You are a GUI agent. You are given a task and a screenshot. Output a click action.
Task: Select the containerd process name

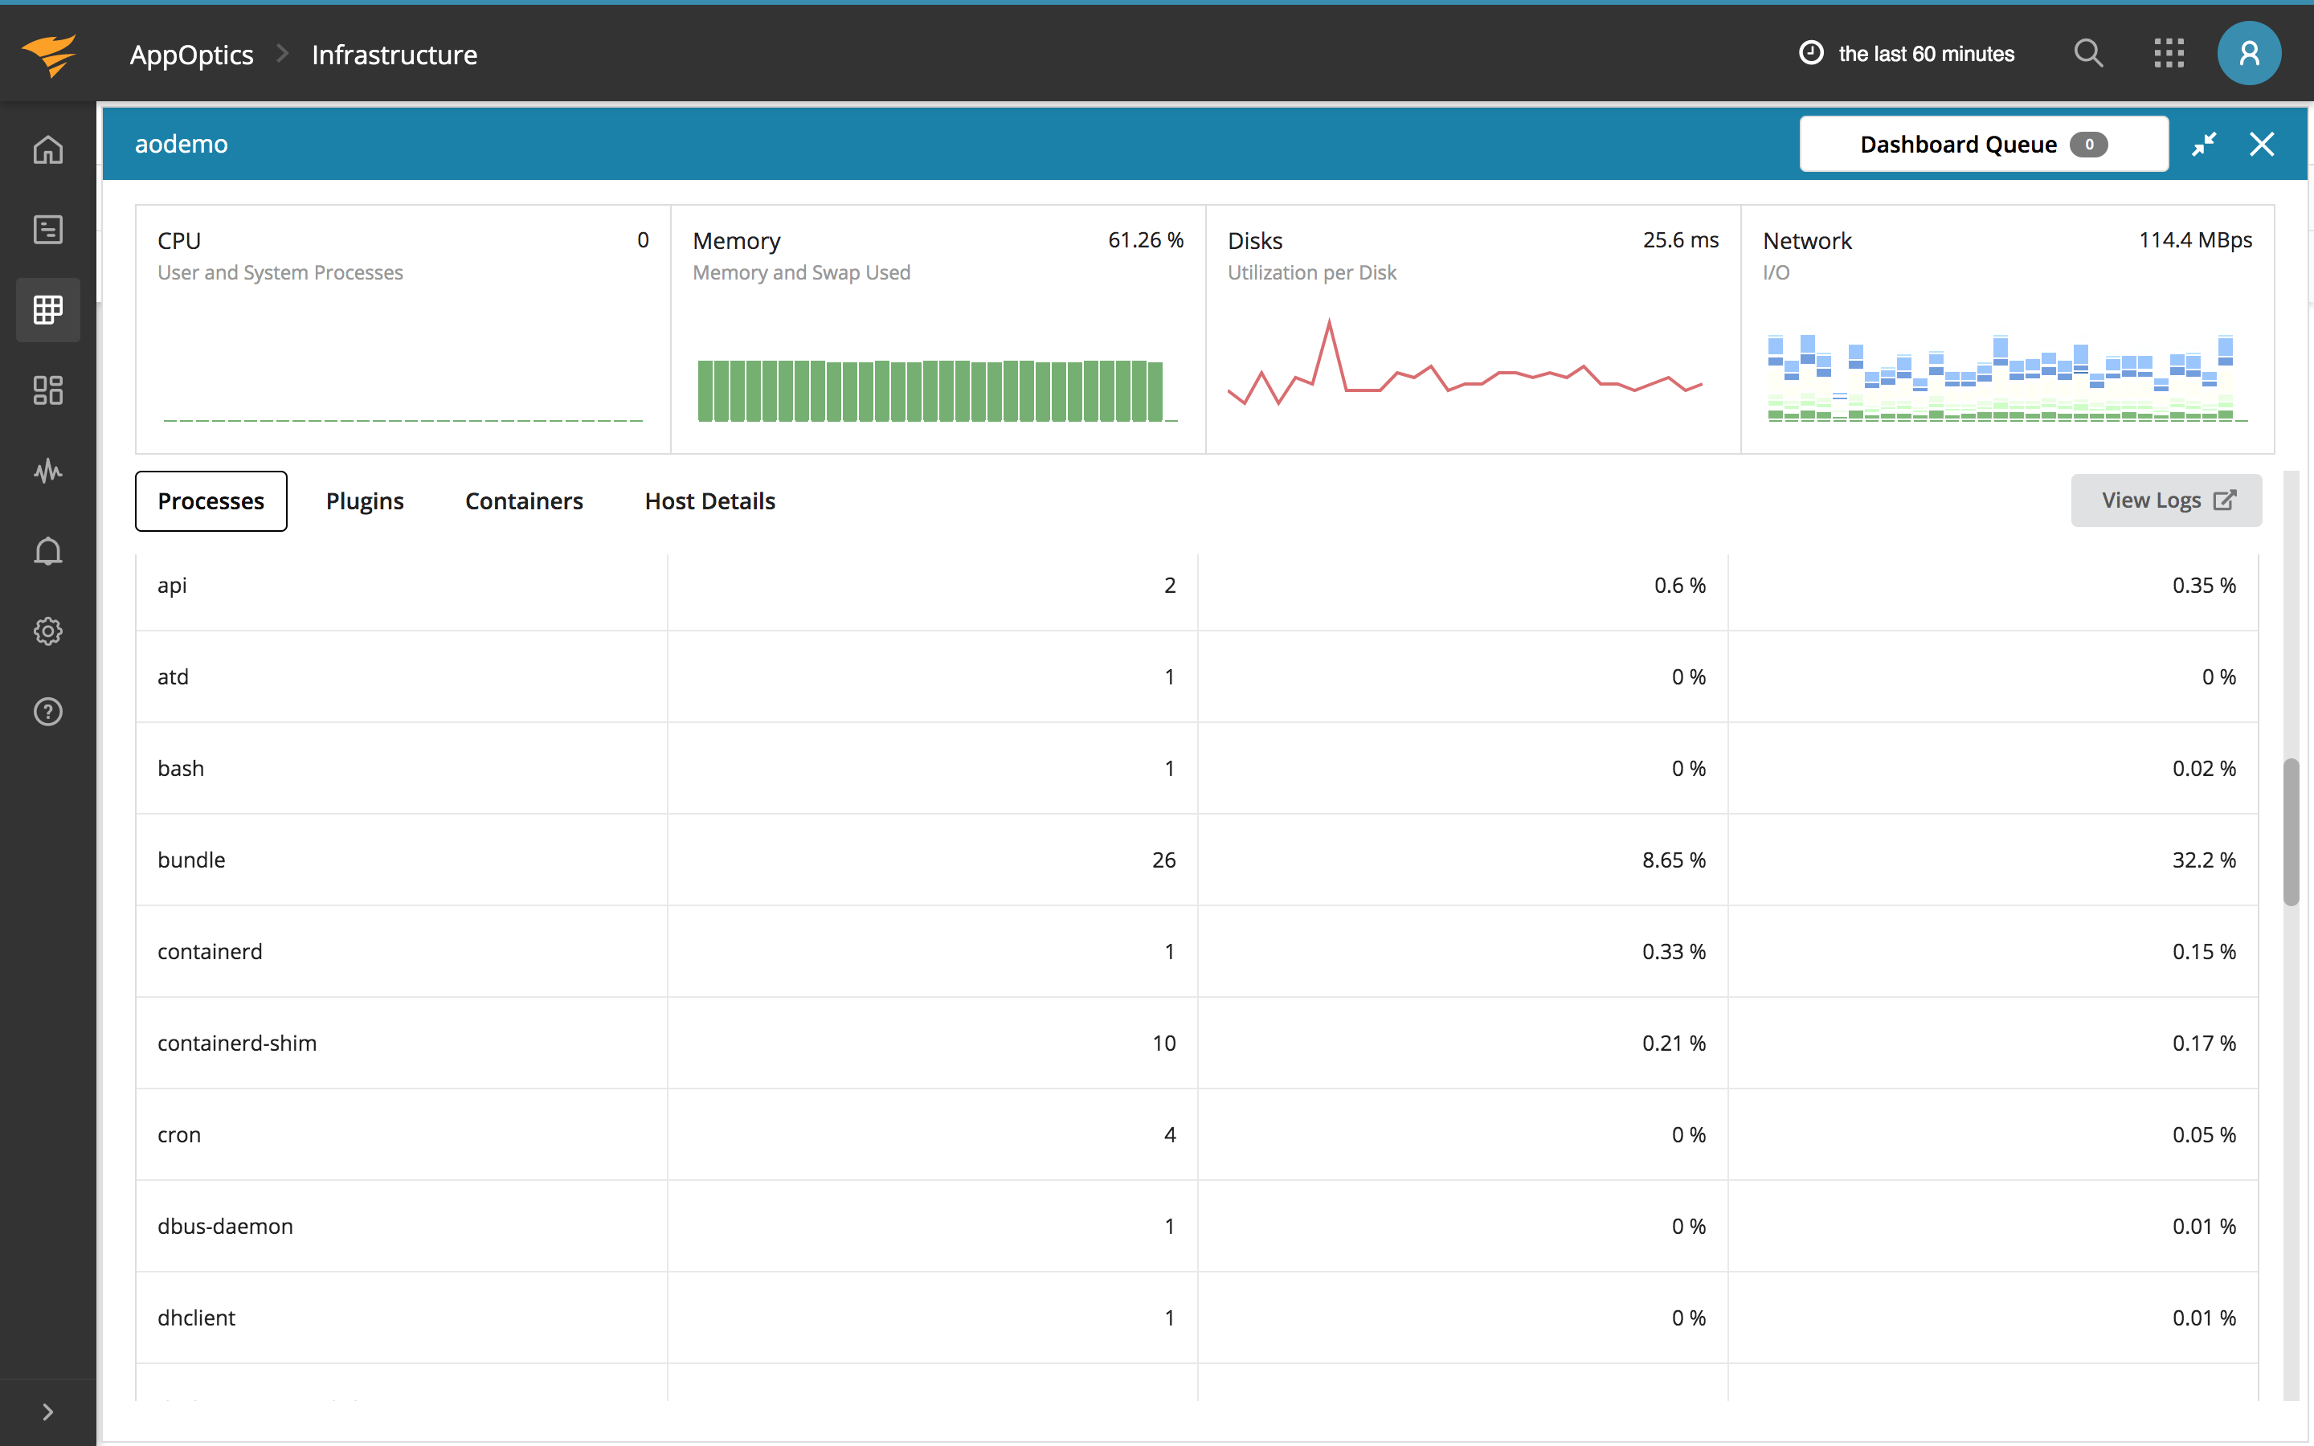tap(210, 952)
